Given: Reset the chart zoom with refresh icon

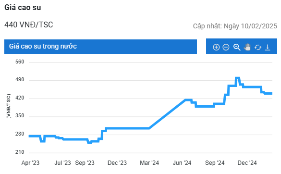Looking at the screenshot, I should pos(257,48).
